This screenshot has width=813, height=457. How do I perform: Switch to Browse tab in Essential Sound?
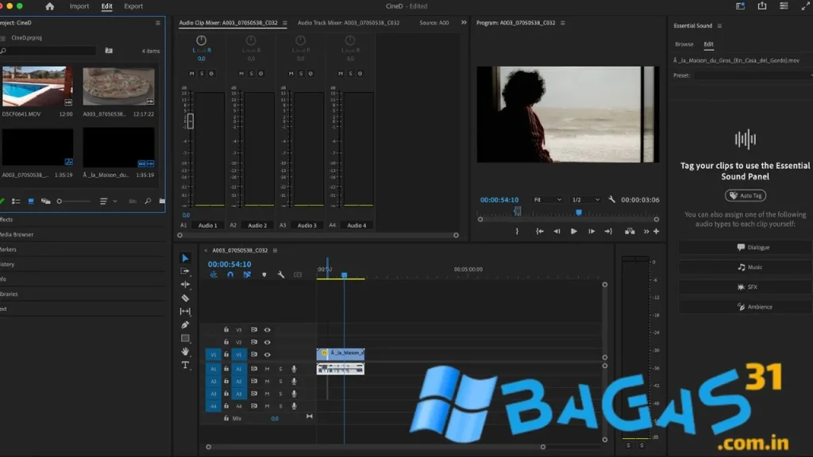coord(684,44)
